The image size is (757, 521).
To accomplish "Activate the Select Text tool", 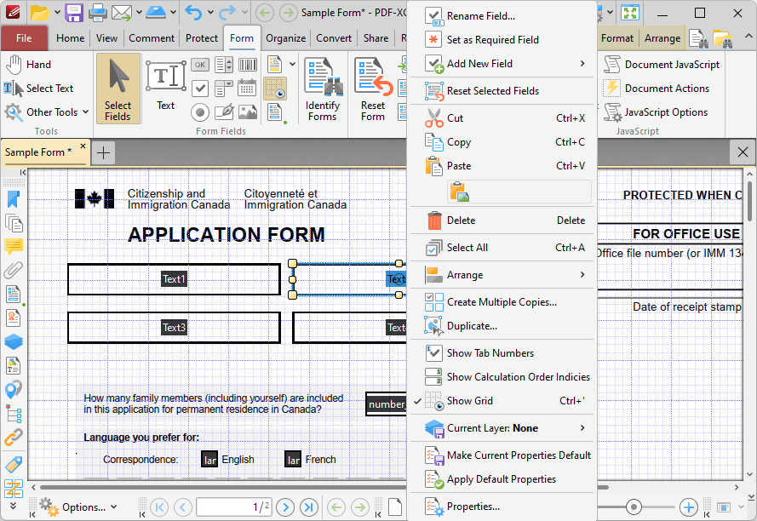I will 39,89.
